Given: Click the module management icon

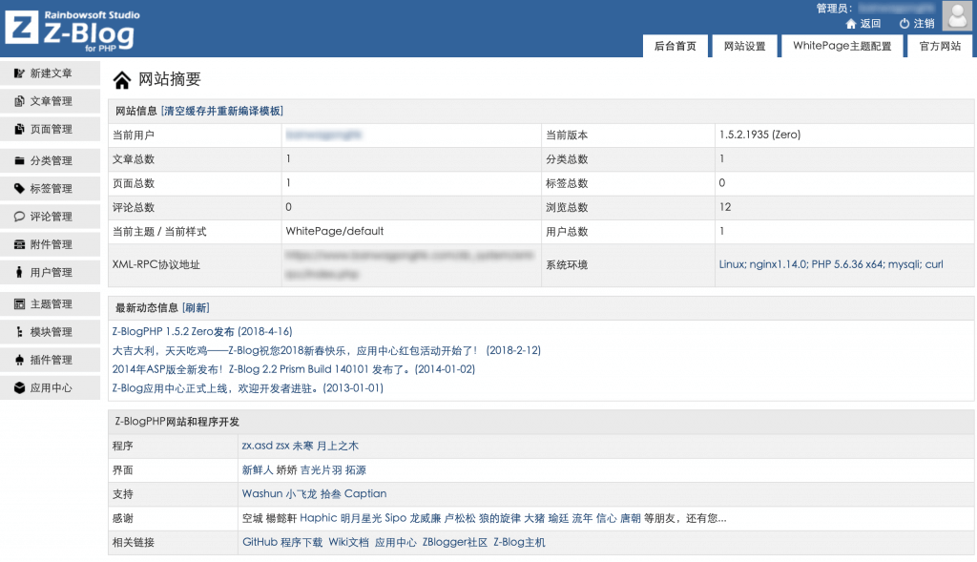Looking at the screenshot, I should click(x=19, y=332).
